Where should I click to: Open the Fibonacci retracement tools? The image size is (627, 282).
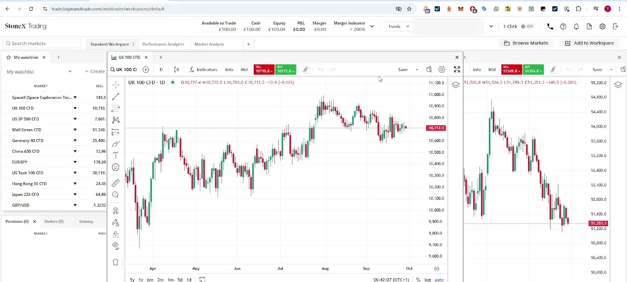pyautogui.click(x=116, y=109)
